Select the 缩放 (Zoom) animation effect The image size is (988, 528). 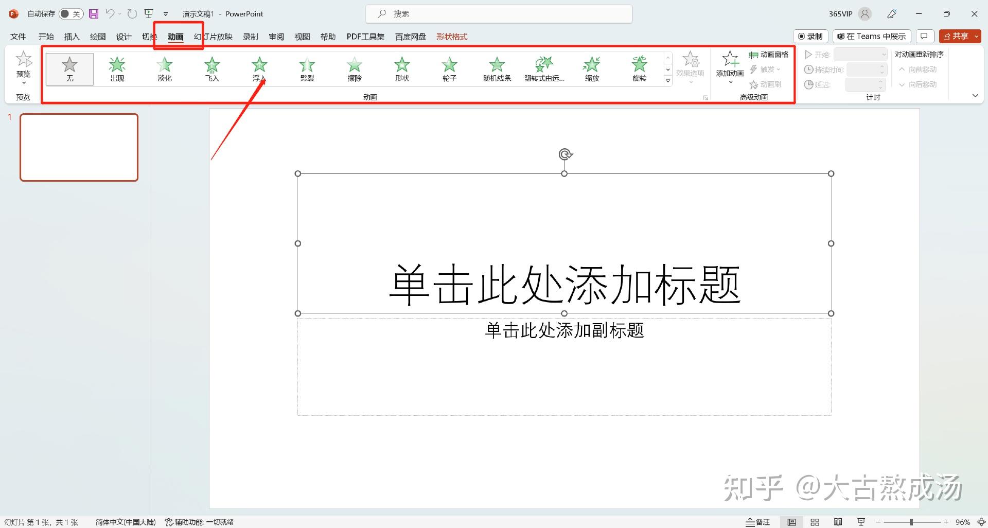(591, 68)
